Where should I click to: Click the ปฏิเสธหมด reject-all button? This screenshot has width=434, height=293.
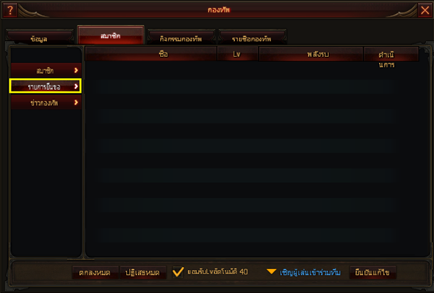click(x=142, y=272)
